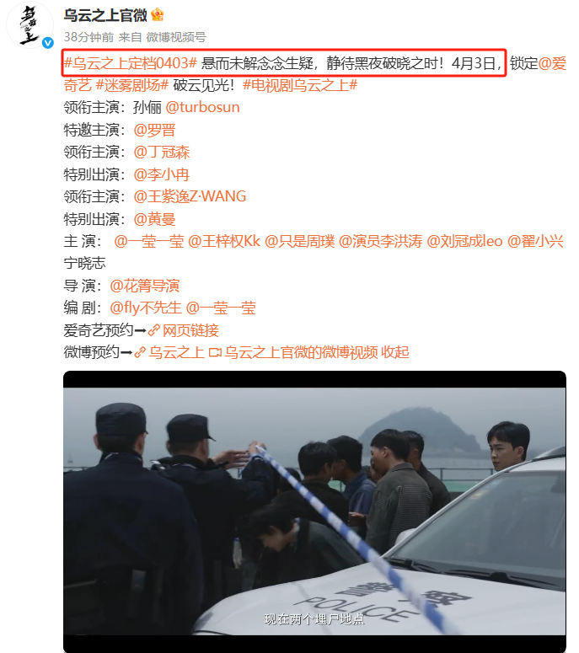Collapse the post text with 收起

pos(395,352)
